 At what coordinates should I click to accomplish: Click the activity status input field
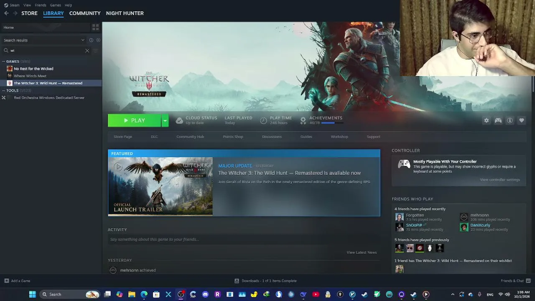pos(244,240)
